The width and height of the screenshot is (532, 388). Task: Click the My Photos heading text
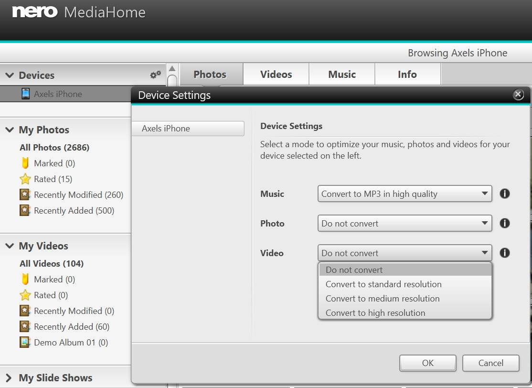point(44,129)
